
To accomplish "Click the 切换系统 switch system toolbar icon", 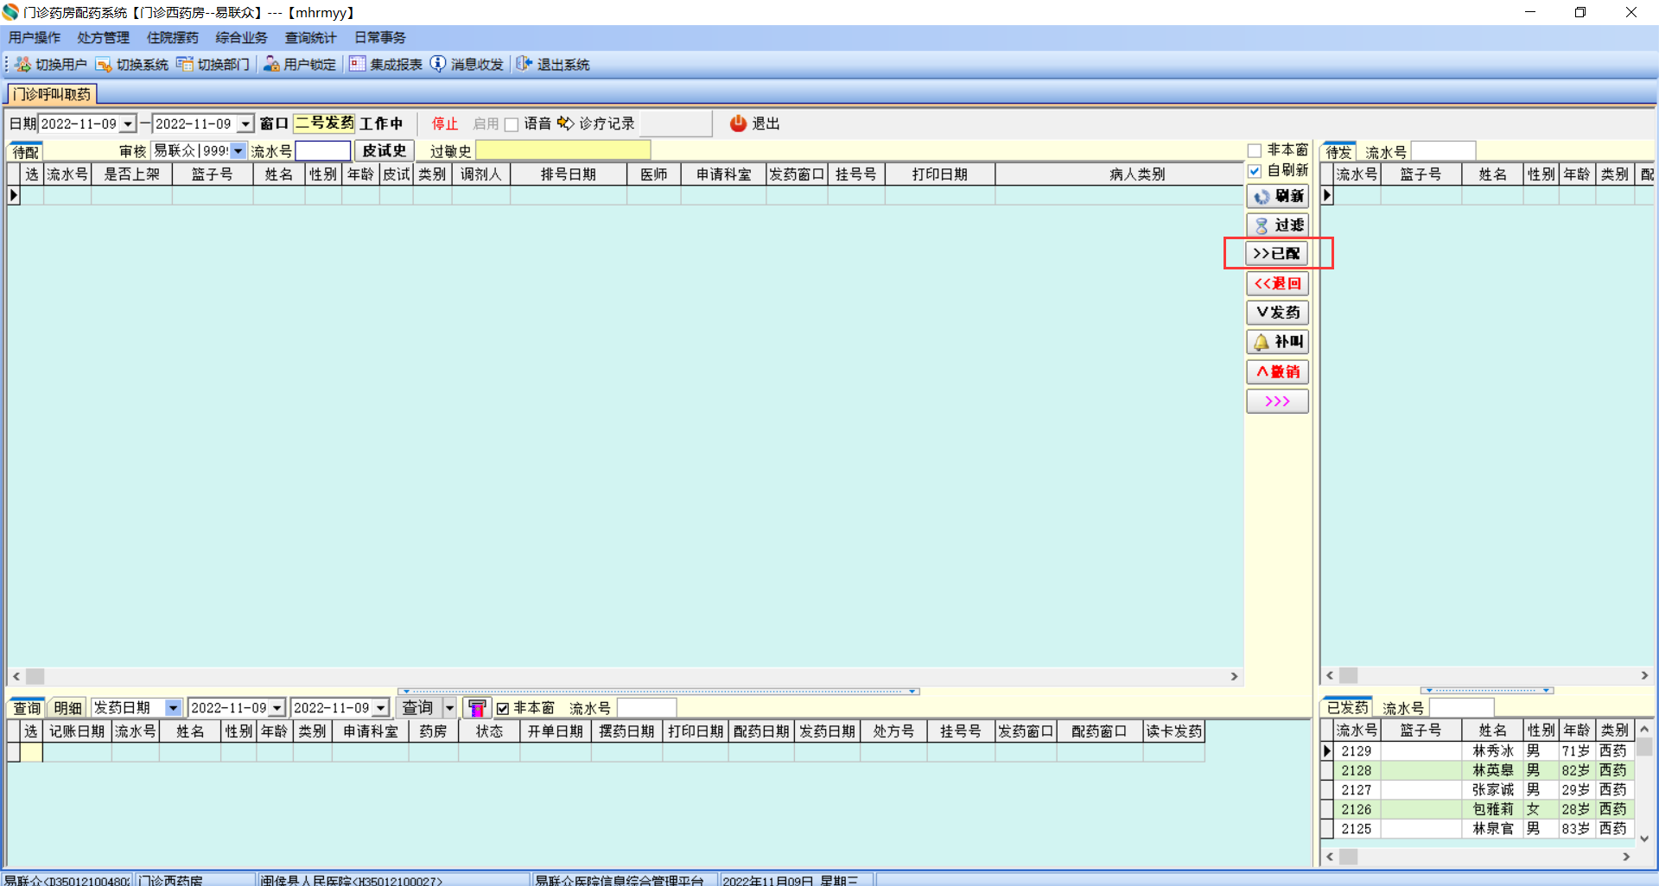I will click(104, 64).
